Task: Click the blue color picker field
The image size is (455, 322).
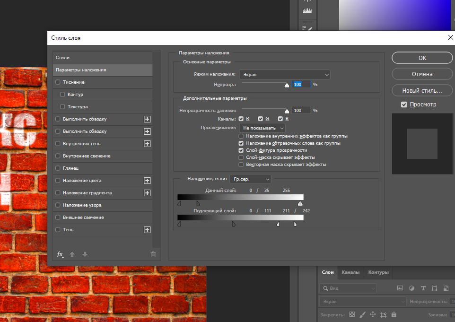Action: [x=396, y=15]
